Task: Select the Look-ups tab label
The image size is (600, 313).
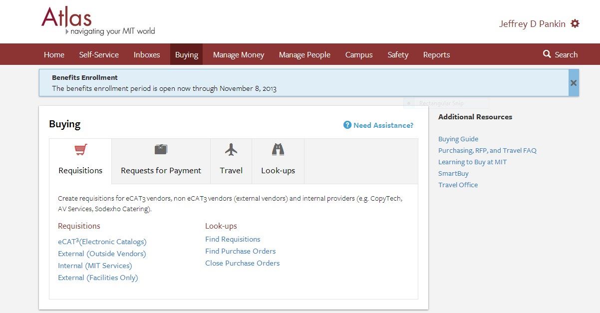Action: coord(278,171)
